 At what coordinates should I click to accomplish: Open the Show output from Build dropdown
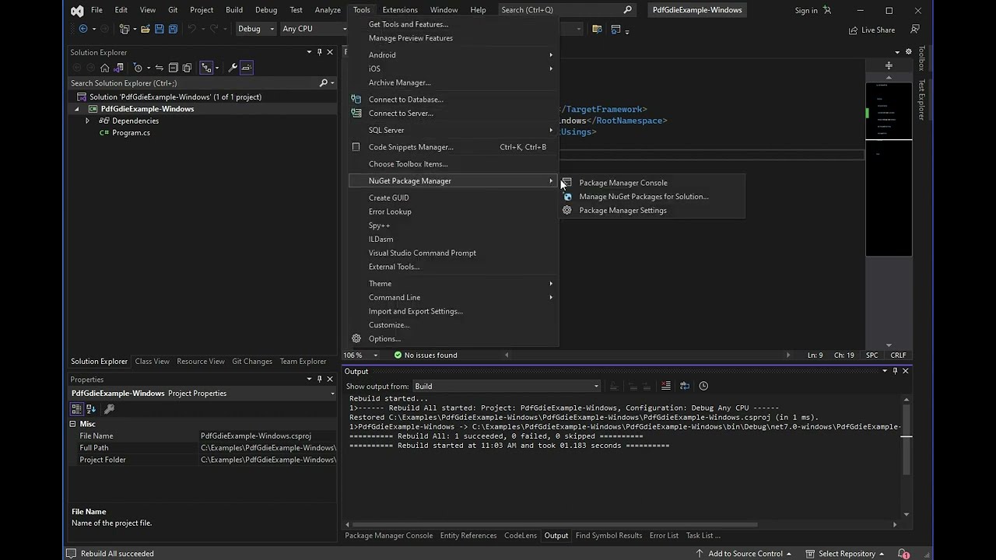click(x=507, y=387)
